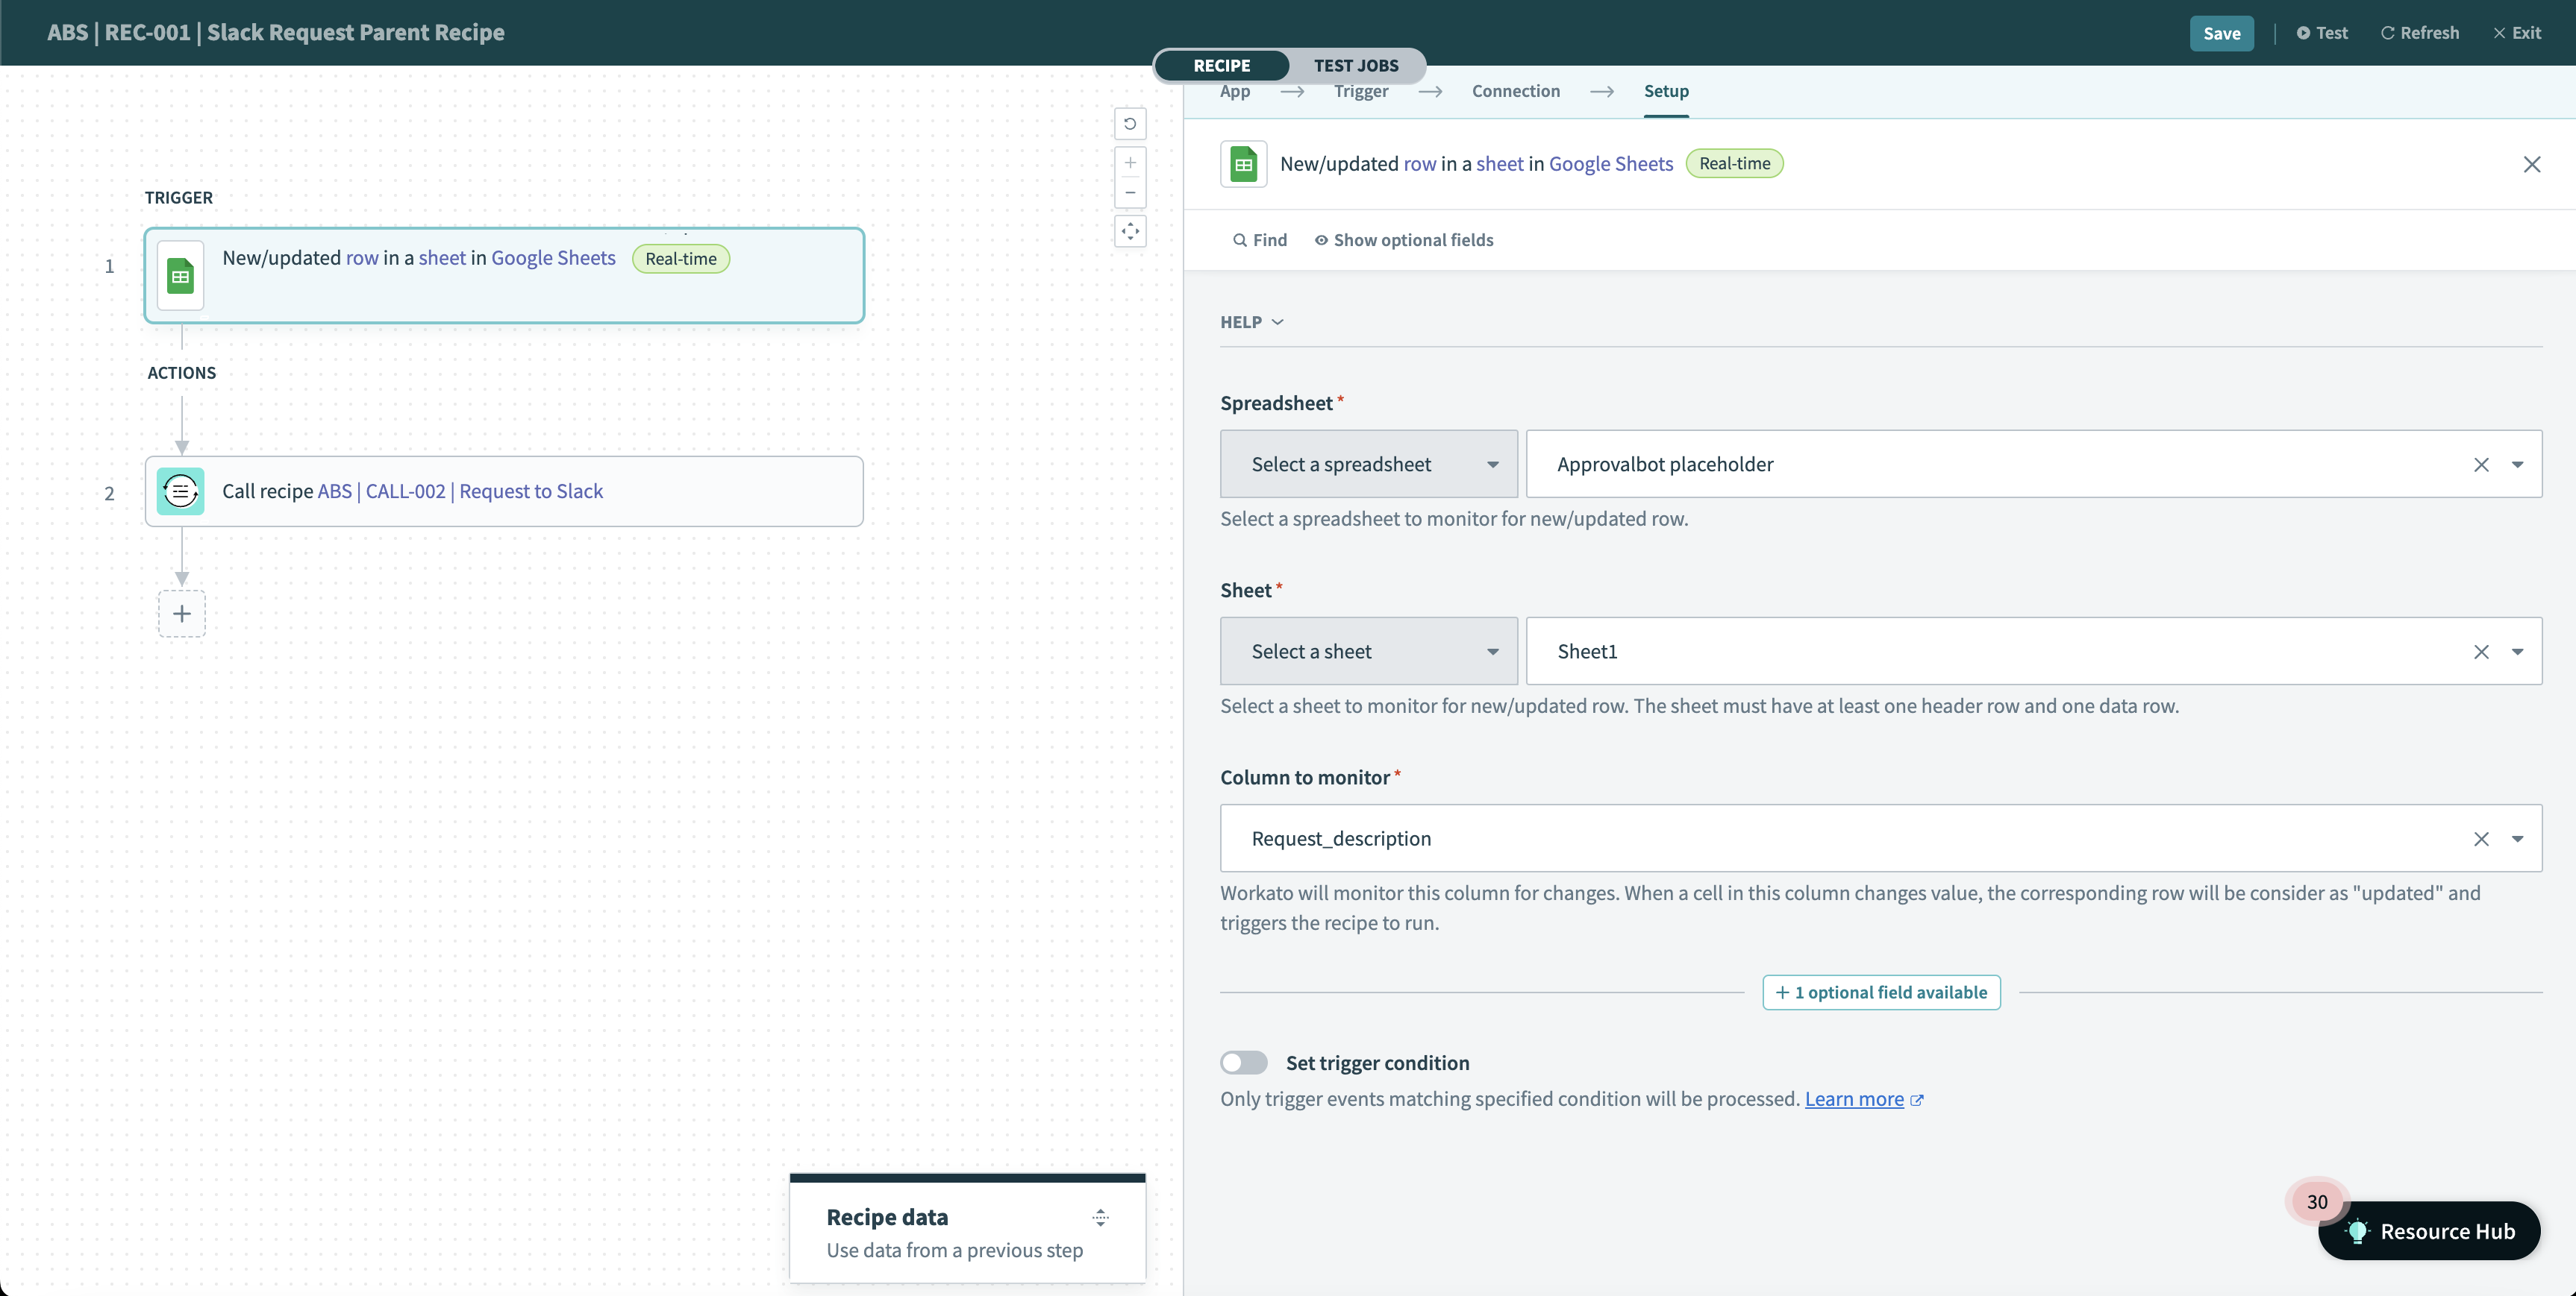Add the 1 optional field available
Viewport: 2576px width, 1296px height.
tap(1881, 993)
